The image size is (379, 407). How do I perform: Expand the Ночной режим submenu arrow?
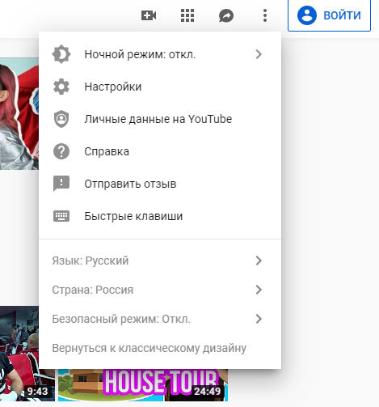tap(259, 54)
